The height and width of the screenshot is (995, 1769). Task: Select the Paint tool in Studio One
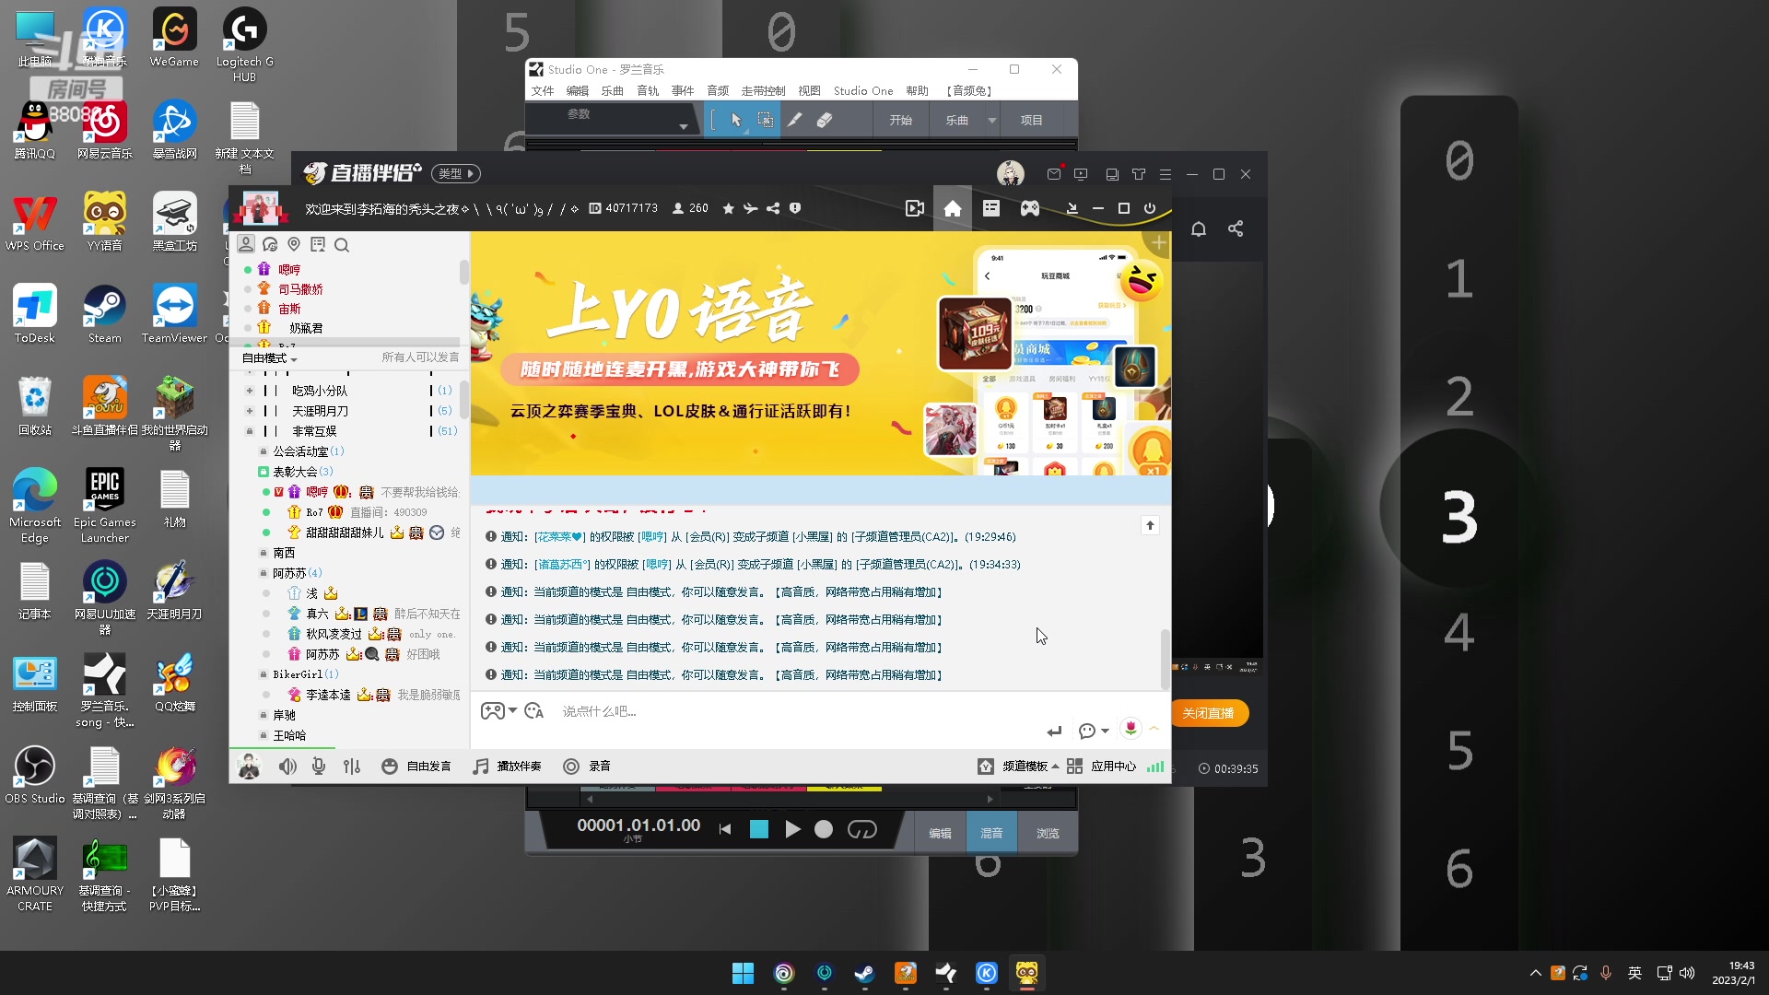[796, 120]
